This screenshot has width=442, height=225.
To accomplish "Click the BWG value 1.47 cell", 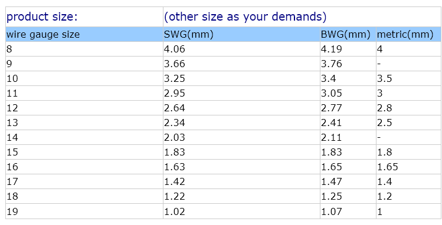I will point(348,181).
